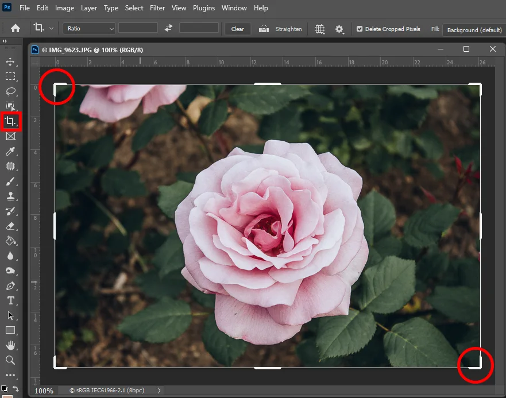506x398 pixels.
Task: Click the sRGB IEC61966-2.1 status text
Action: [107, 391]
